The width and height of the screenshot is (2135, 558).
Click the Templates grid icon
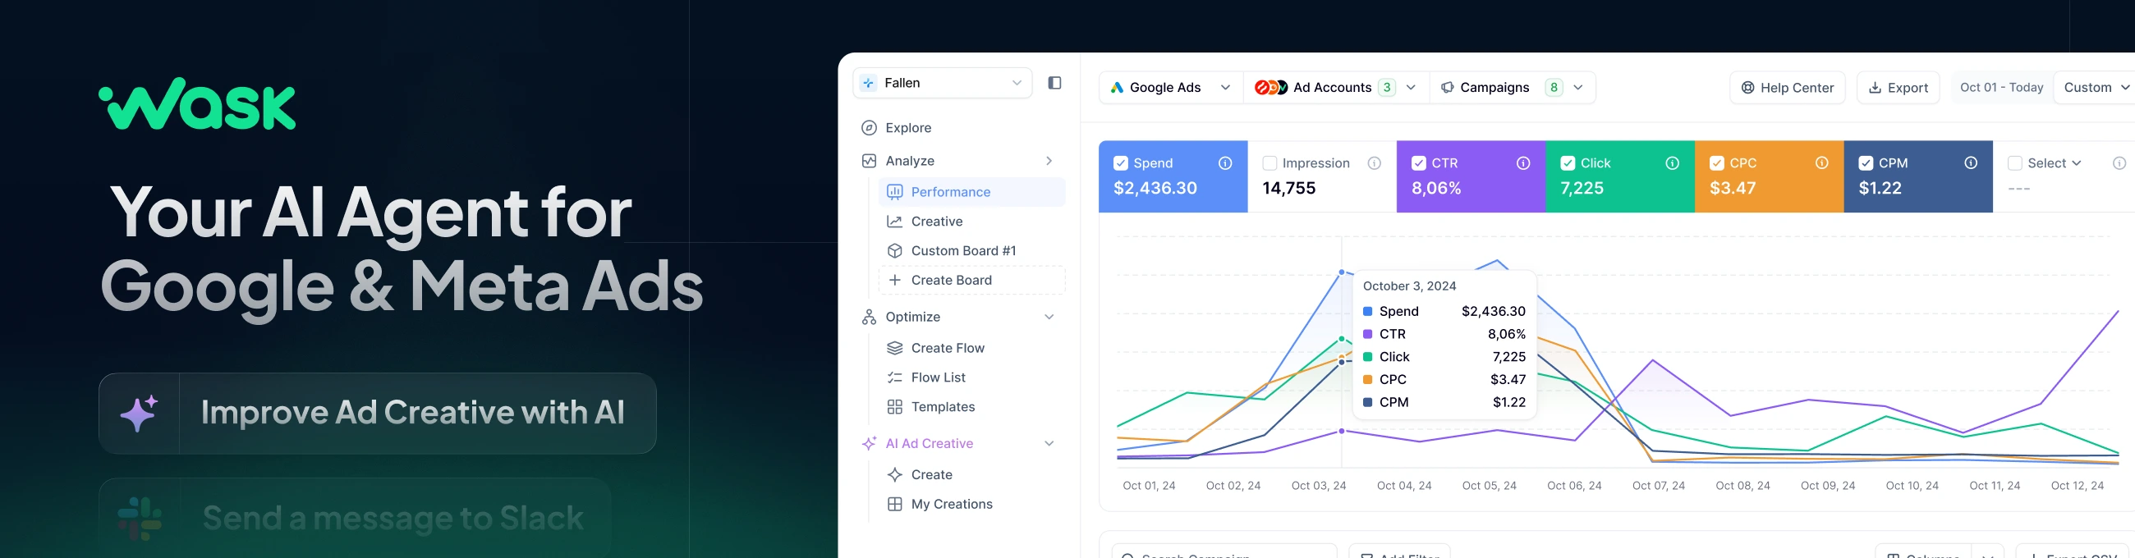coord(894,406)
